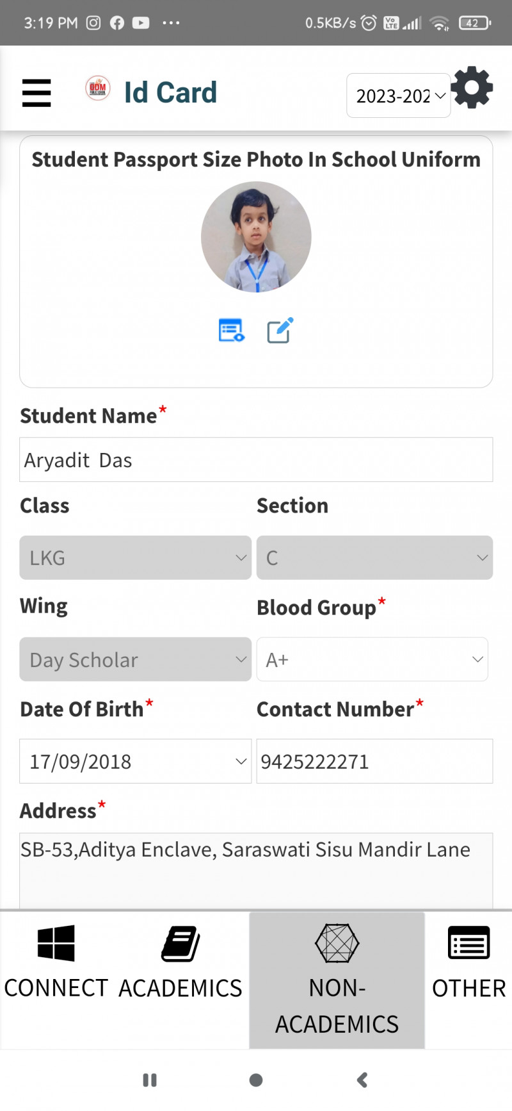
Task: Click the edit photo pencil icon
Action: (280, 330)
